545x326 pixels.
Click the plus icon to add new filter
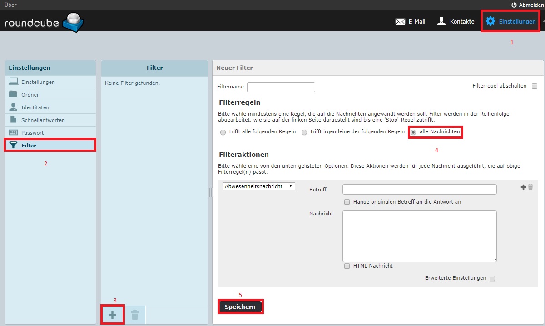112,315
